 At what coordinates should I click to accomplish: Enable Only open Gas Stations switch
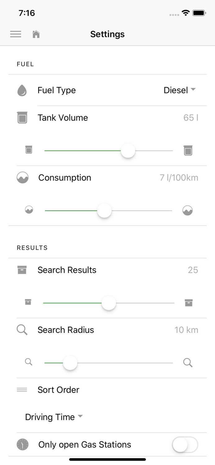coord(185,445)
